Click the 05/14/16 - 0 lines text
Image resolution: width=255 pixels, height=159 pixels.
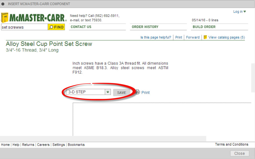coord(205,20)
